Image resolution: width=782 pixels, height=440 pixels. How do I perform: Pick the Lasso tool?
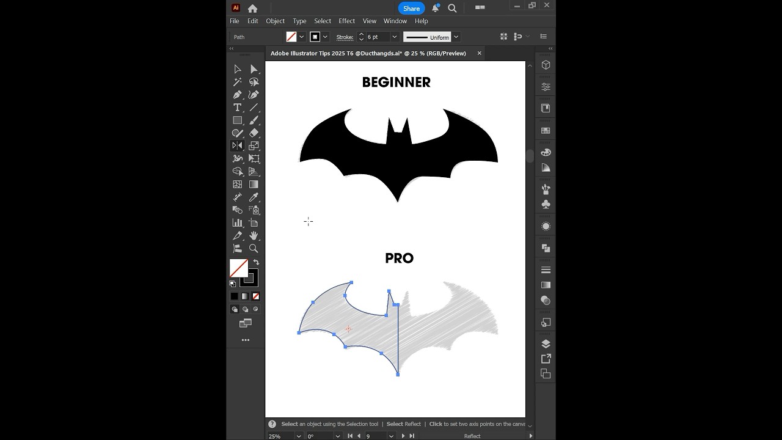tap(254, 82)
